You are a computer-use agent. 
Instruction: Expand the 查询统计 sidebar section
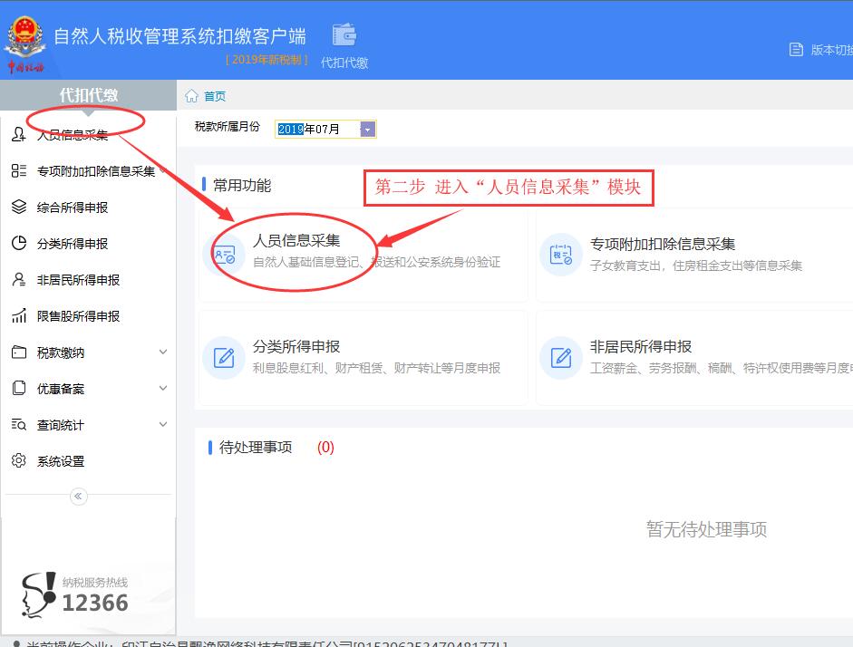pyautogui.click(x=163, y=425)
